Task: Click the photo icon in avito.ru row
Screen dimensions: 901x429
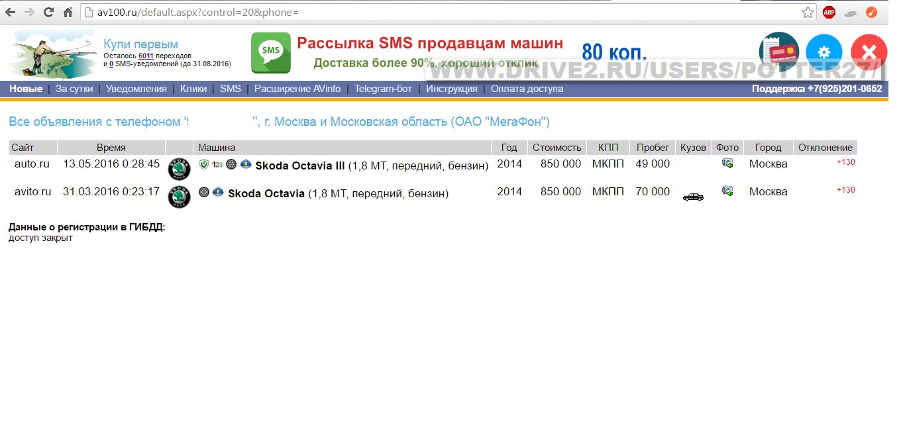Action: (x=727, y=191)
